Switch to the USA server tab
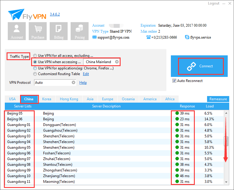This screenshot has height=190, width=234. coord(12,99)
